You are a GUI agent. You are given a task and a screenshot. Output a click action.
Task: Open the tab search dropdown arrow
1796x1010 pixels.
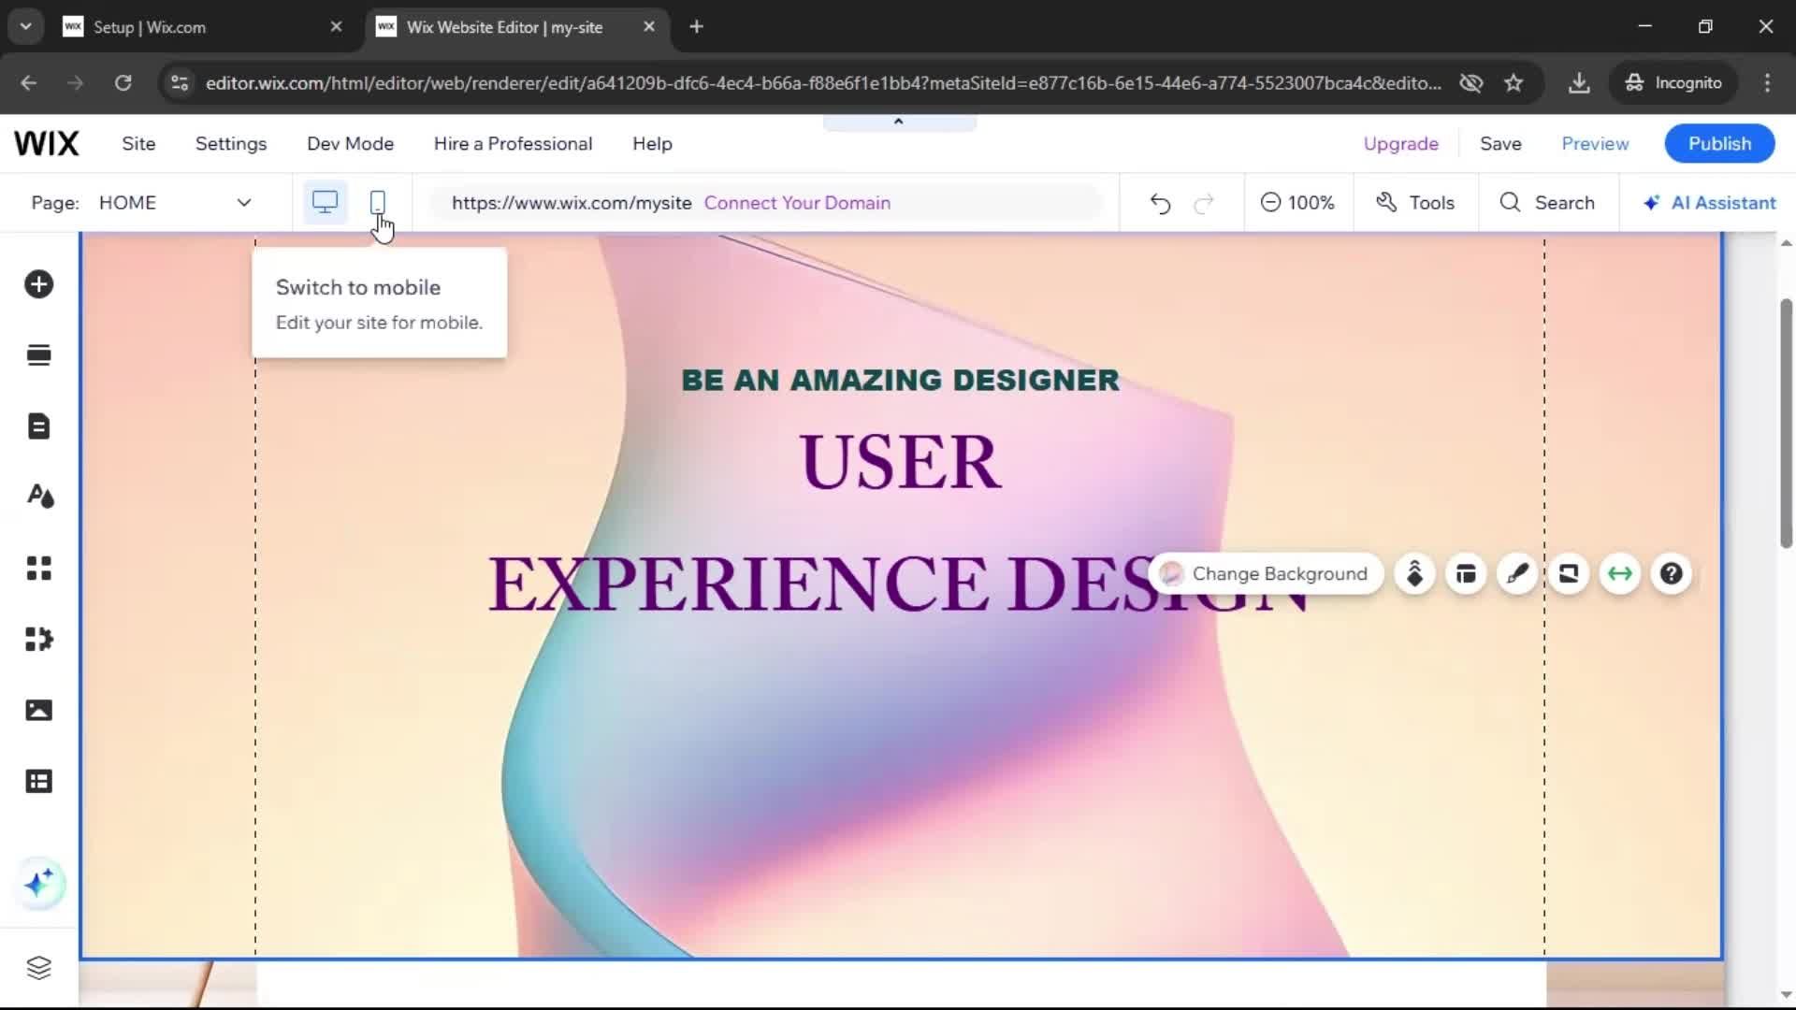(x=26, y=27)
